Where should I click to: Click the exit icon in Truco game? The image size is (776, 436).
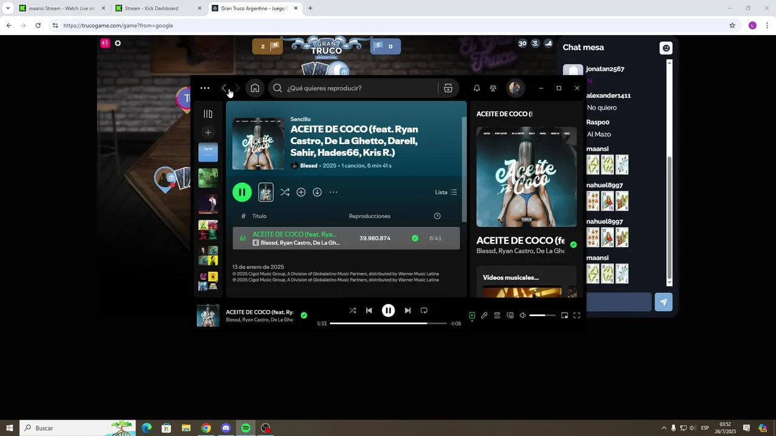[105, 43]
